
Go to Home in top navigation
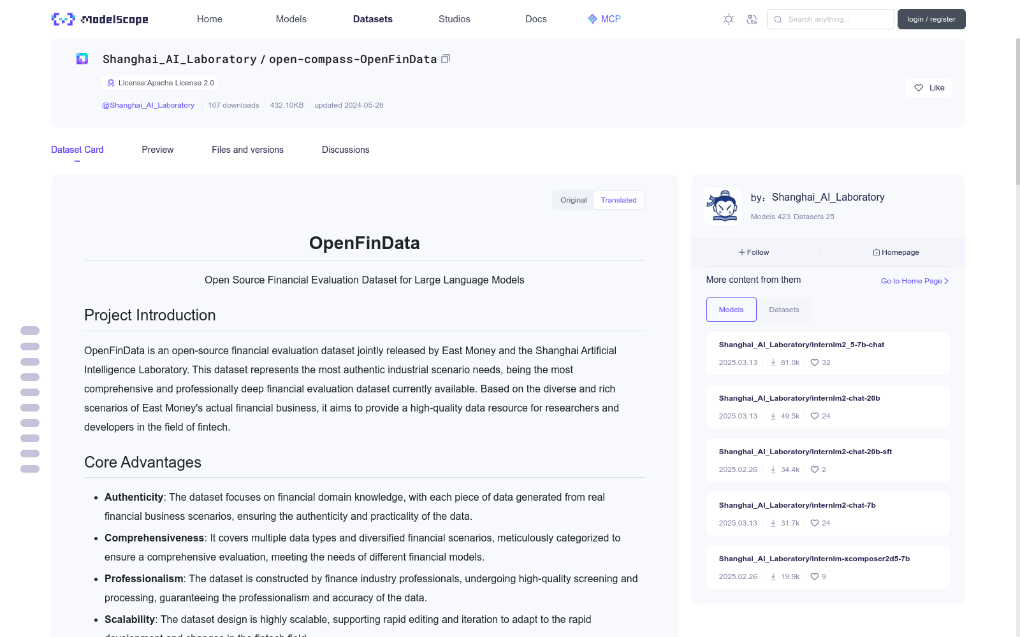point(210,19)
